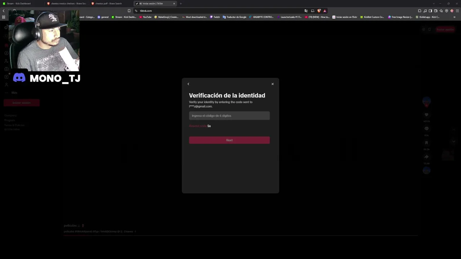The height and width of the screenshot is (259, 461).
Task: Open the Free Image Resizer bookmark
Action: coord(400,17)
